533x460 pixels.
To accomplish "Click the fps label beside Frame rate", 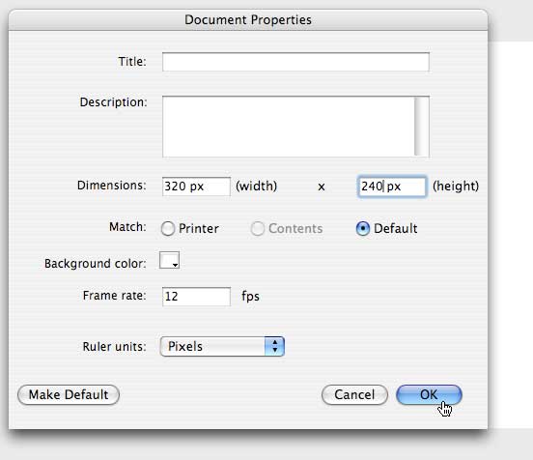I will tap(250, 297).
